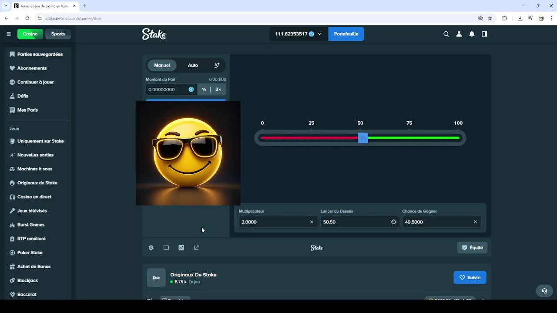Open the Chrome three-dot menu
The width and height of the screenshot is (557, 313).
pos(552,18)
